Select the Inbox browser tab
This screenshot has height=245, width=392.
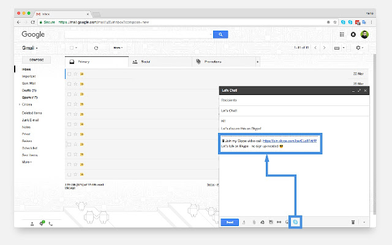[62, 14]
